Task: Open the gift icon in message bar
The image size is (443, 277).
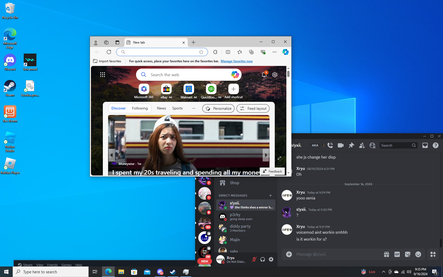Action: point(387,254)
